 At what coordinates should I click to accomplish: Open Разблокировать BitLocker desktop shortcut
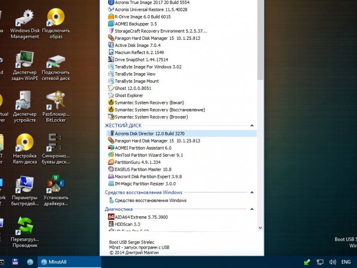click(56, 107)
